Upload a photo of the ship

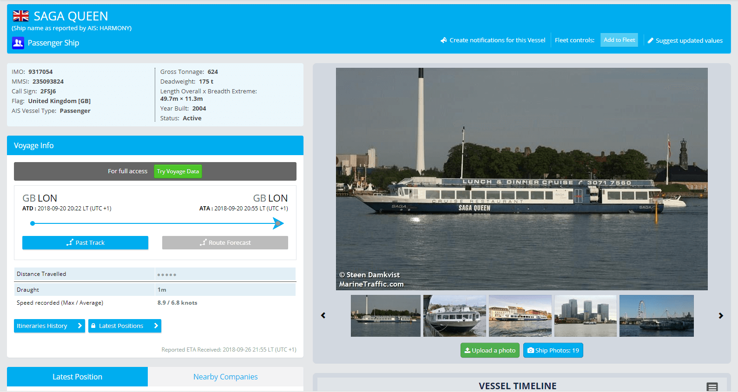490,350
